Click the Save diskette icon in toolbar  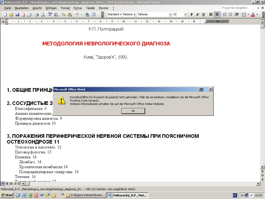pos(17,15)
